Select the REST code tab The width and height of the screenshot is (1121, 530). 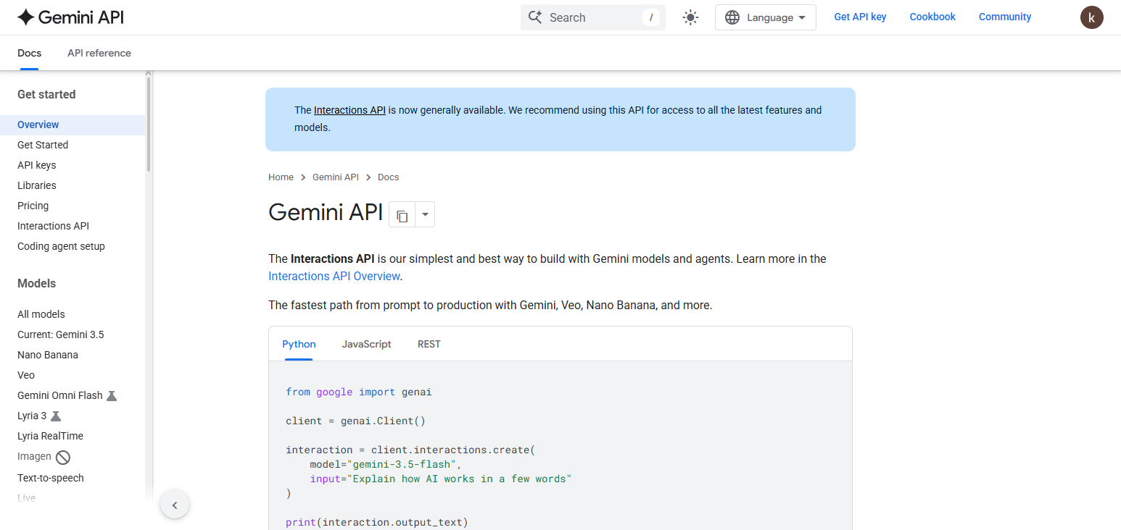(429, 344)
